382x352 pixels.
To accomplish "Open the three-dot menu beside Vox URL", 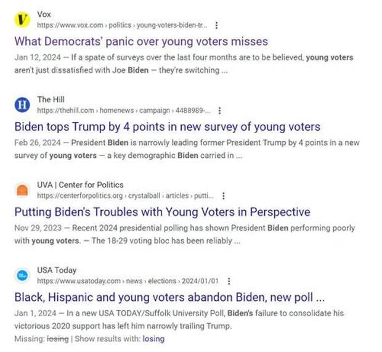I will [216, 25].
